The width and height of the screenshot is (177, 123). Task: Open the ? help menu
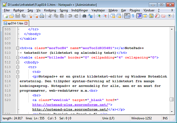(x=159, y=11)
